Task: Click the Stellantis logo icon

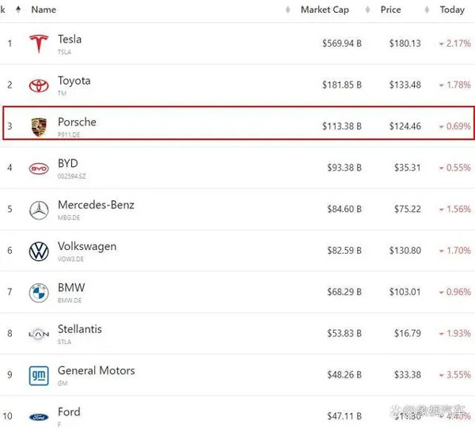Action: point(39,334)
